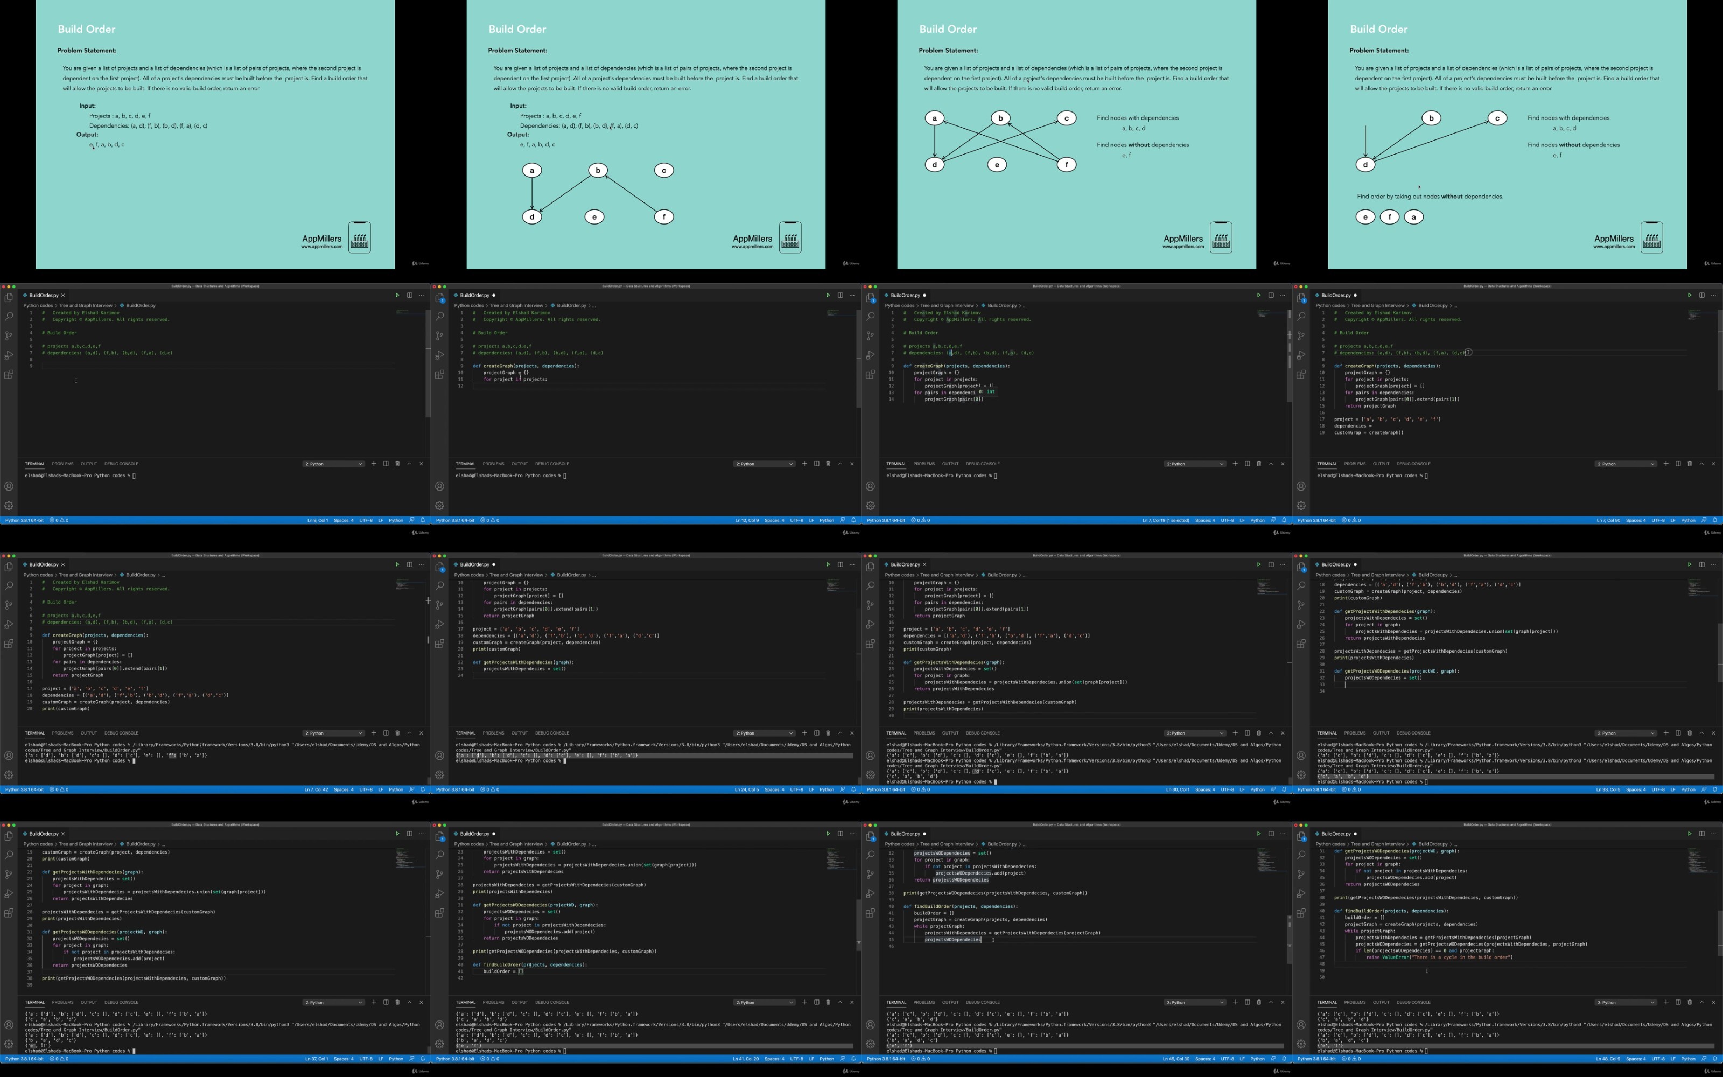The width and height of the screenshot is (1723, 1077).
Task: Open Explorer icon in window showing Ln 30, Col 1
Action: pyautogui.click(x=870, y=567)
